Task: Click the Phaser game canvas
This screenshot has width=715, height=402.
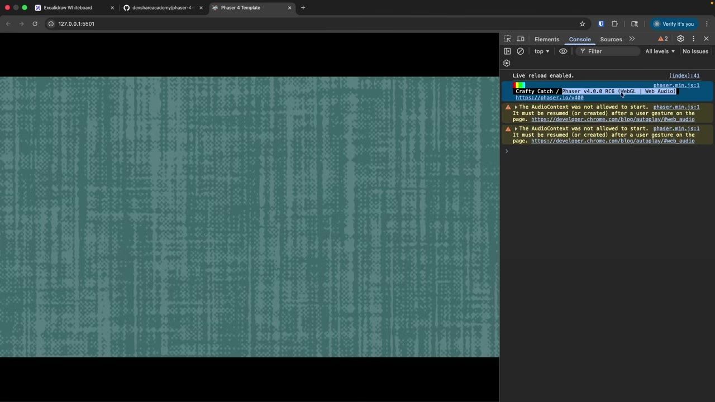Action: (250, 217)
